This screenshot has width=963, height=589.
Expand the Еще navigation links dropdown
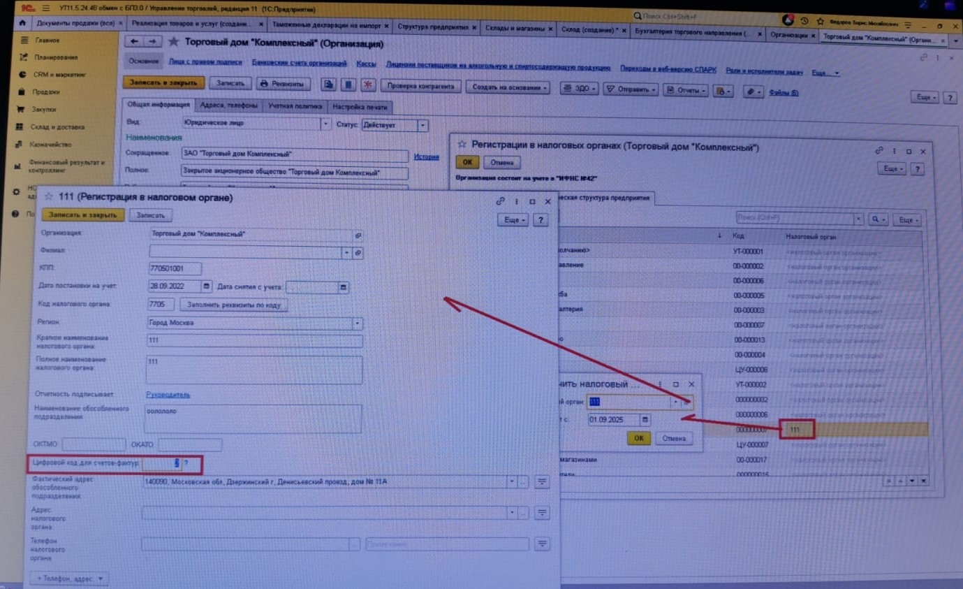point(825,73)
